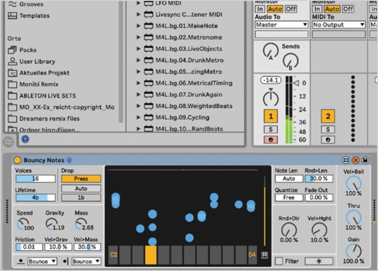Viewport: 378px width, 271px height.
Task: Click Bouncy Notes device save icon
Action: [x=365, y=160]
